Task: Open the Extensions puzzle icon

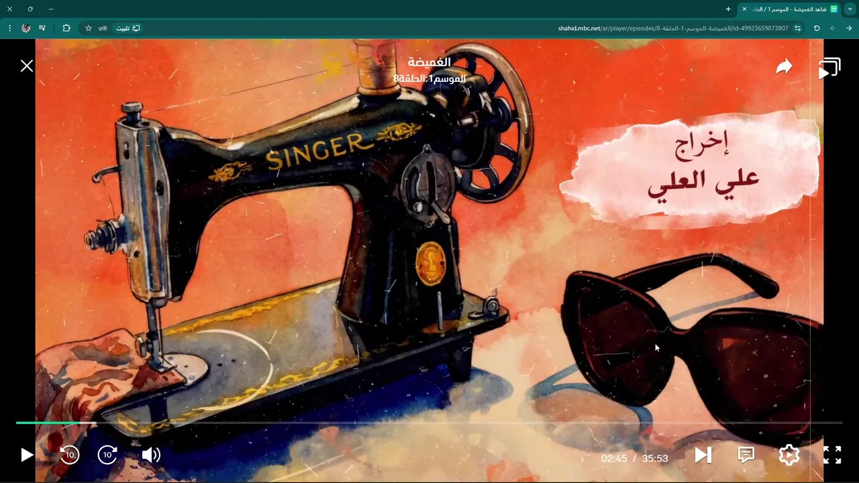Action: point(66,28)
